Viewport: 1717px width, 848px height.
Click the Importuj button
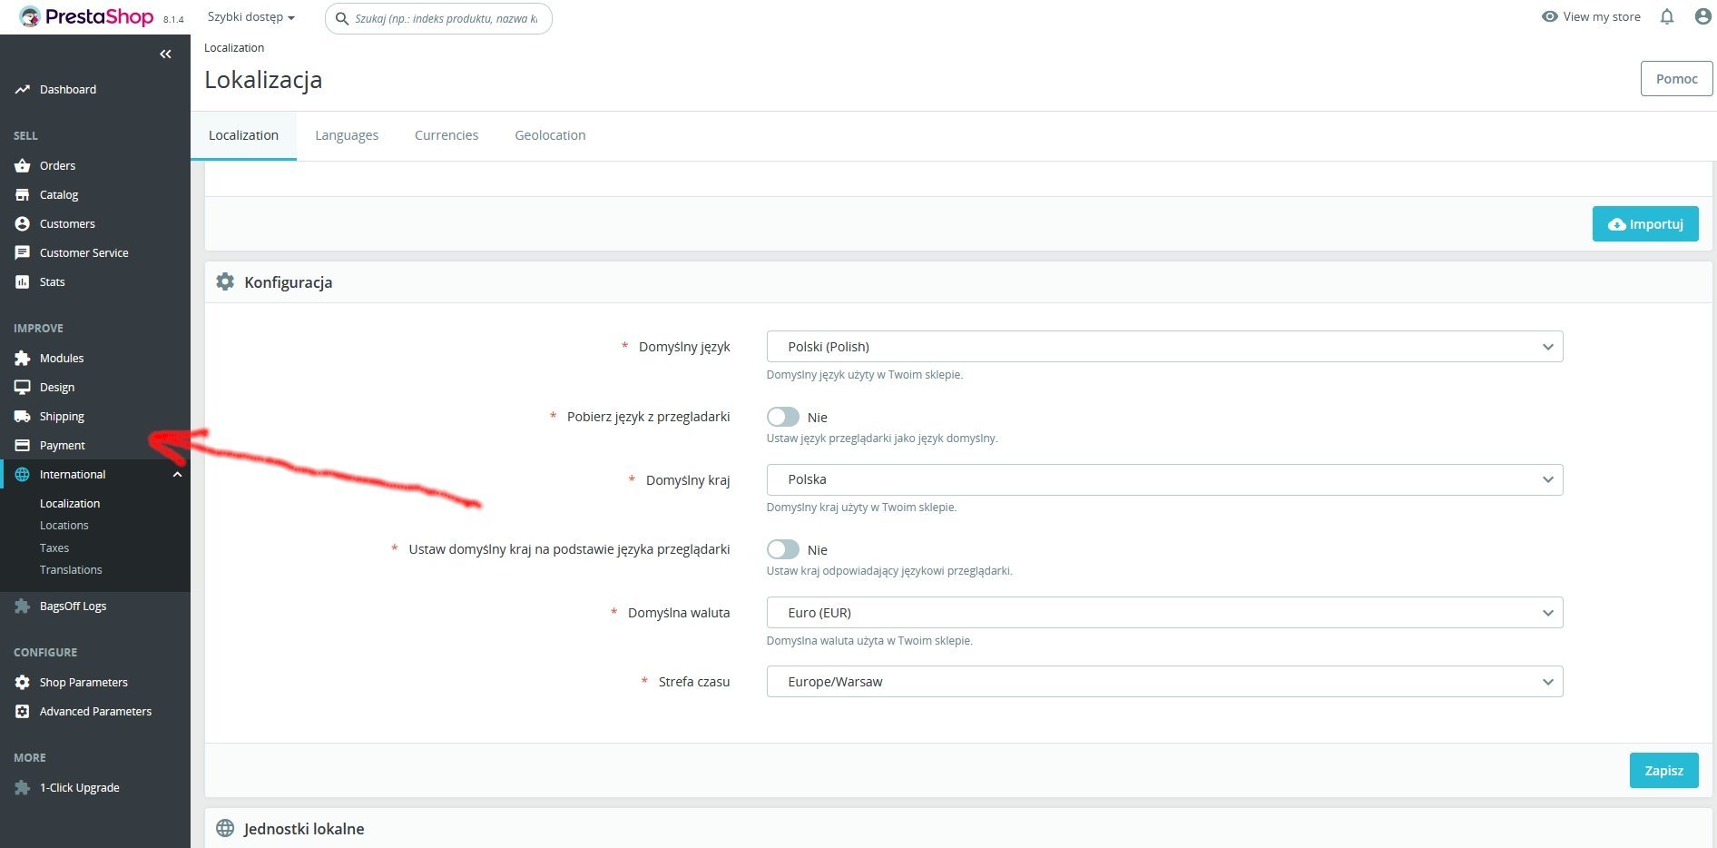[1645, 224]
